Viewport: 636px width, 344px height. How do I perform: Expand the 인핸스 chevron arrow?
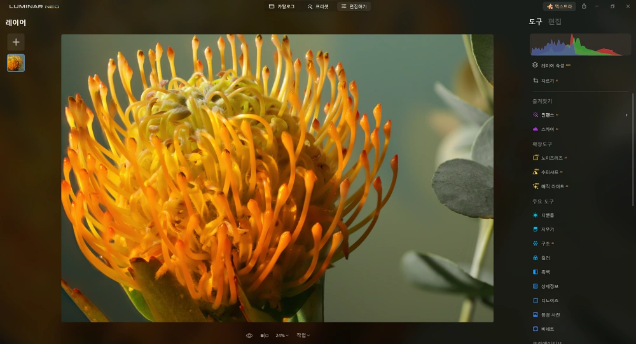tap(626, 115)
